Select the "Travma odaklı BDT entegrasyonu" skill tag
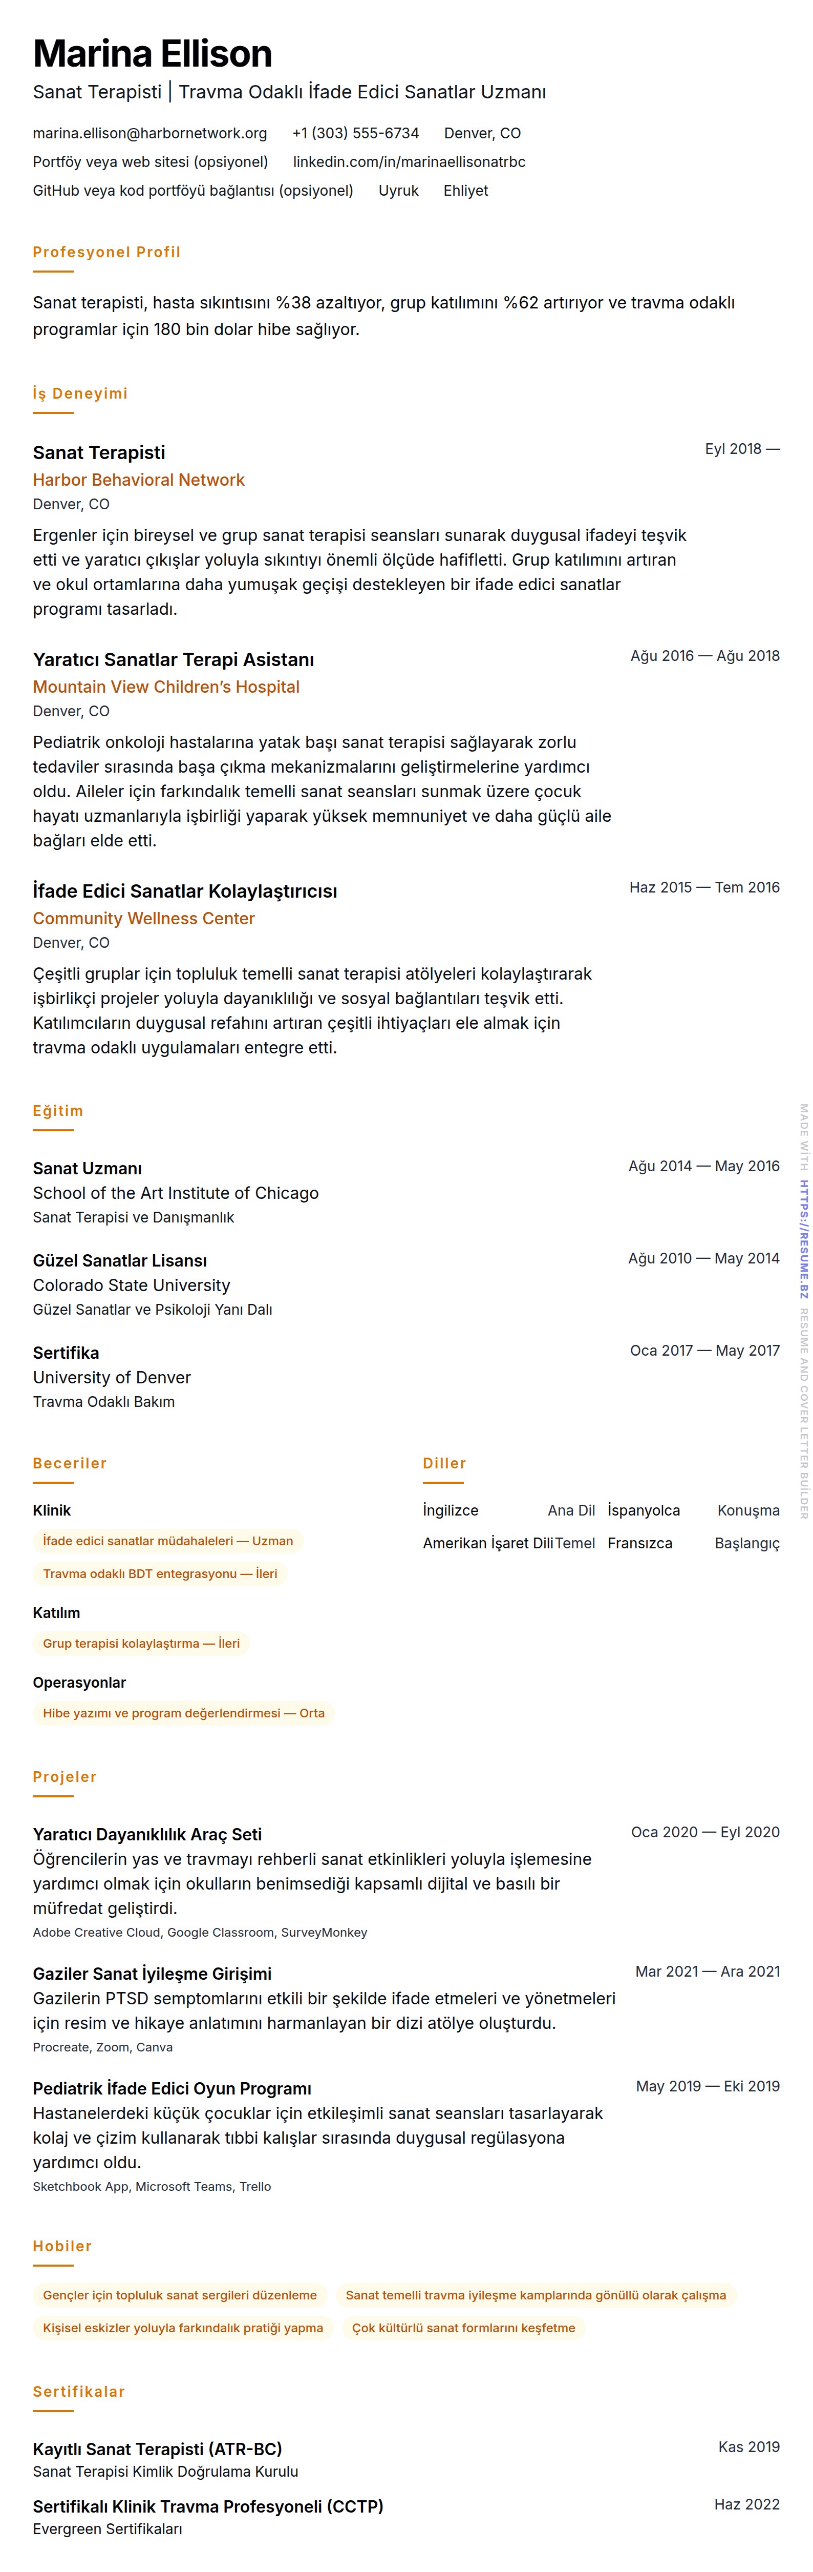 coord(160,1573)
